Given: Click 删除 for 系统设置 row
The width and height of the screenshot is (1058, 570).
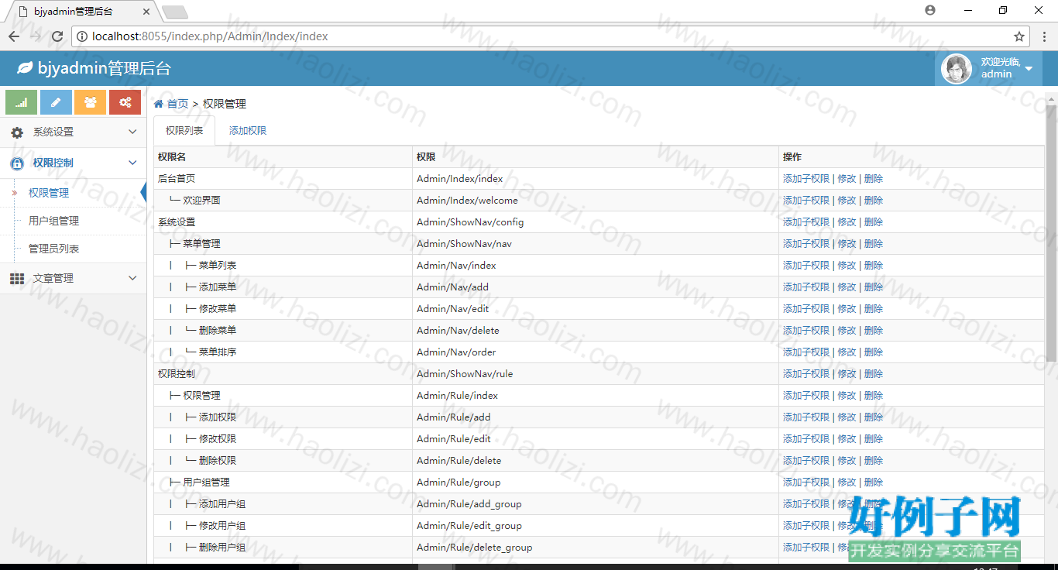Looking at the screenshot, I should tap(874, 222).
